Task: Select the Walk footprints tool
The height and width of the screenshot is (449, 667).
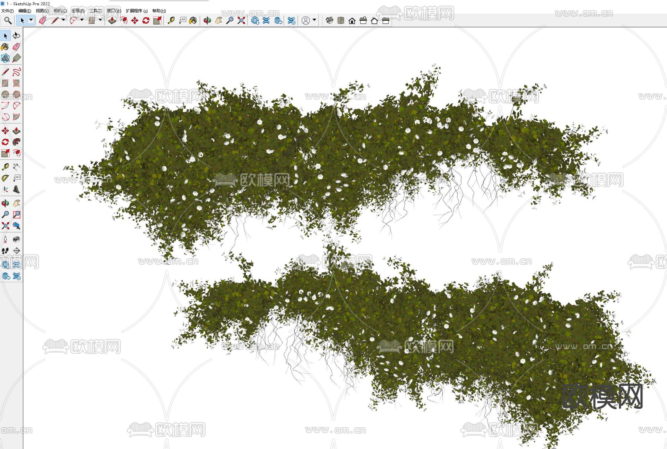Action: tap(5, 251)
